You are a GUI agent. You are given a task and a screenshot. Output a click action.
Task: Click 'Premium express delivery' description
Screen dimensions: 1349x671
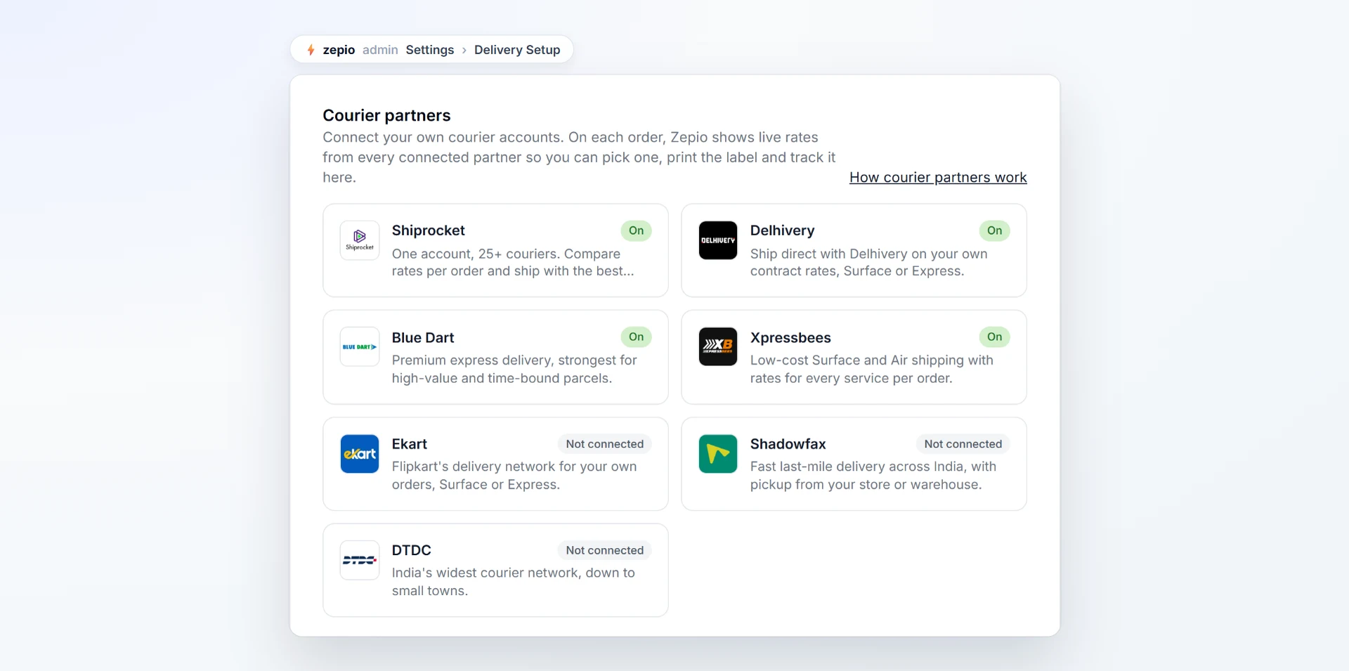tap(514, 369)
